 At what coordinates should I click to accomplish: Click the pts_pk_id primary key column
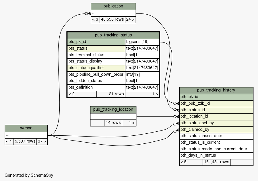[x=96, y=42]
